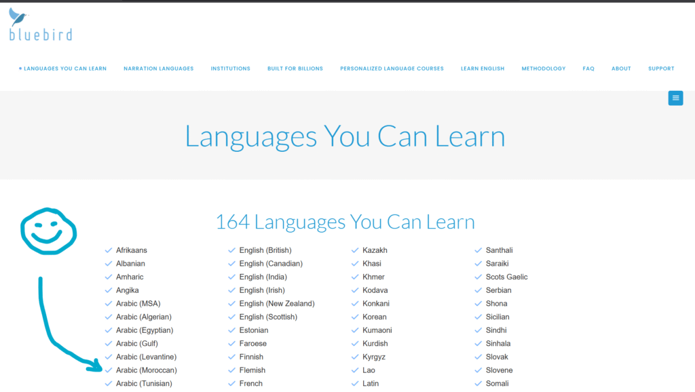Click the checkmark beside Afrikaans

click(x=108, y=250)
